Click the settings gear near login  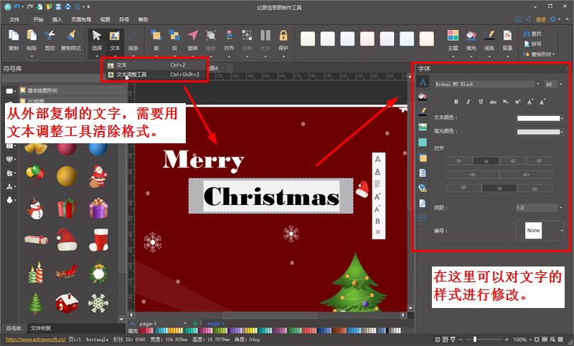tap(552, 19)
